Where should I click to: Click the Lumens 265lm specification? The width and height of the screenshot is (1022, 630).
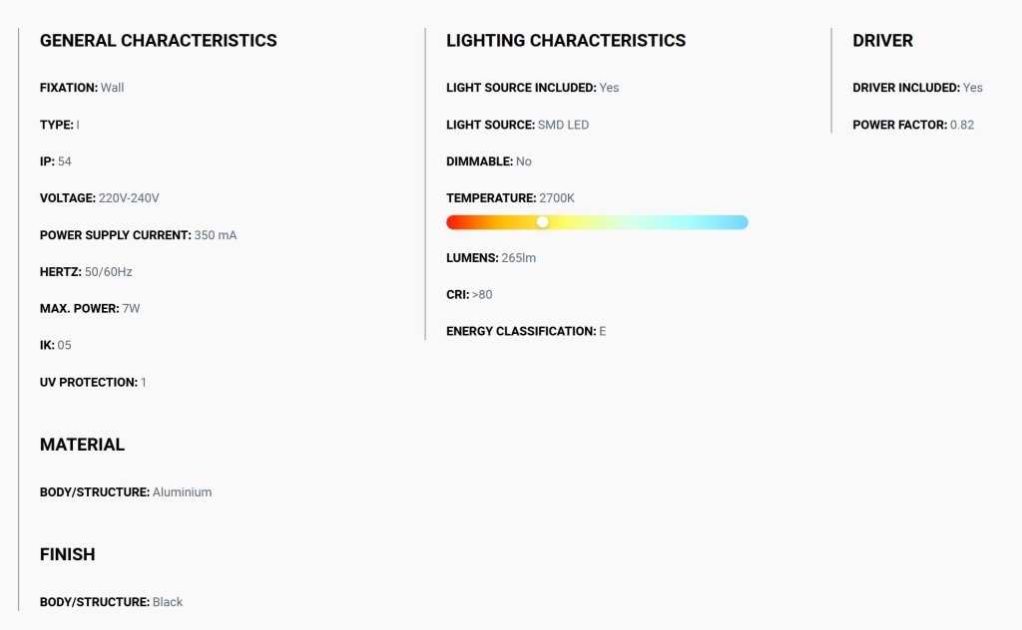pyautogui.click(x=491, y=258)
